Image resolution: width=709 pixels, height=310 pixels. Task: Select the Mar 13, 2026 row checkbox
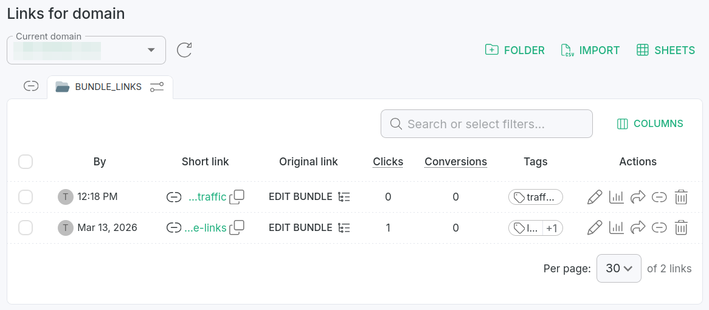tap(26, 228)
